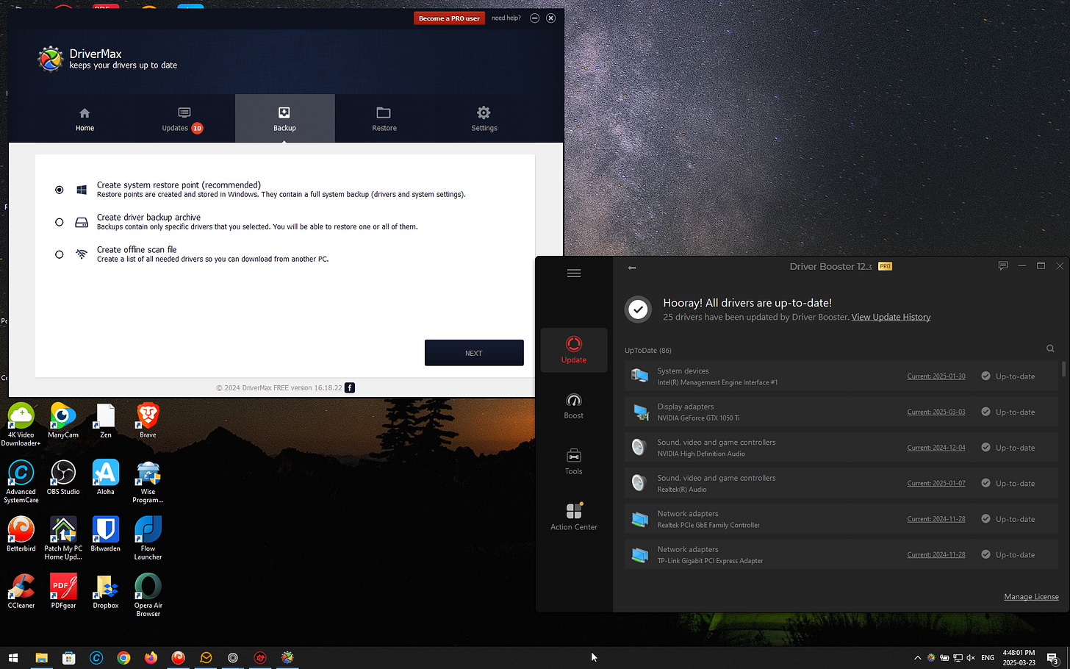Click View Update History link
The width and height of the screenshot is (1070, 669).
point(891,317)
